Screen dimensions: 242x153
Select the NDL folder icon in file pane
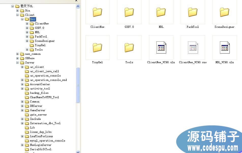pyautogui.click(x=161, y=12)
